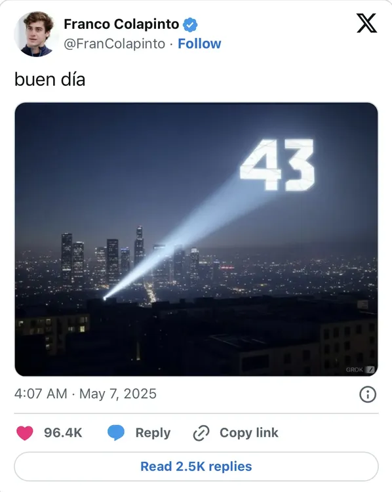Click the GROK watermark text

pyautogui.click(x=355, y=369)
